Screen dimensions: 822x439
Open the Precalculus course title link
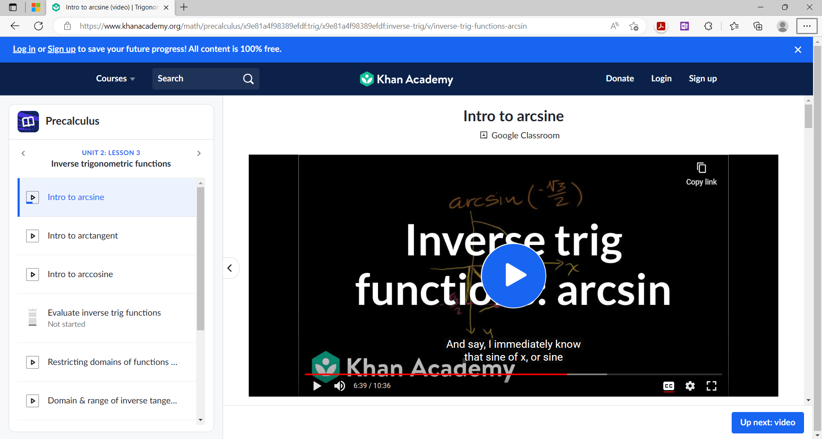(x=72, y=121)
